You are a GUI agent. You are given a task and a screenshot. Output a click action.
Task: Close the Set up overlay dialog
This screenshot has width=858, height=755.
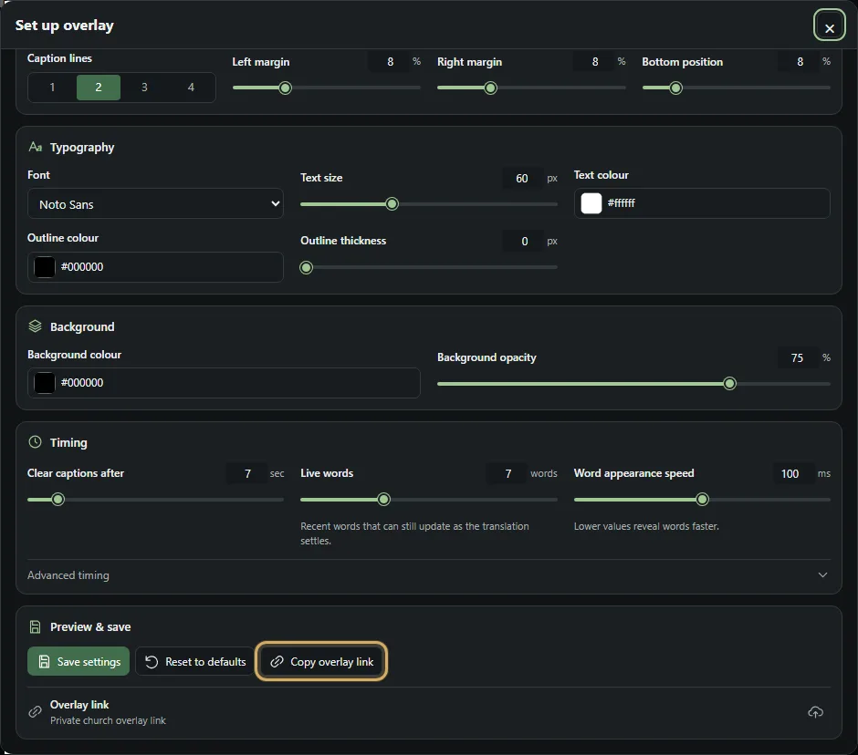(829, 26)
